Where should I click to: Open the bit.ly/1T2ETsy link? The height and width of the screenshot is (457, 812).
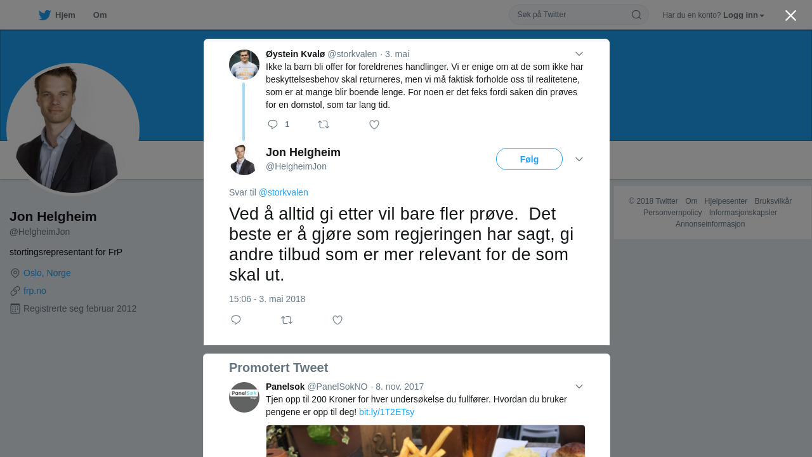pyautogui.click(x=386, y=412)
